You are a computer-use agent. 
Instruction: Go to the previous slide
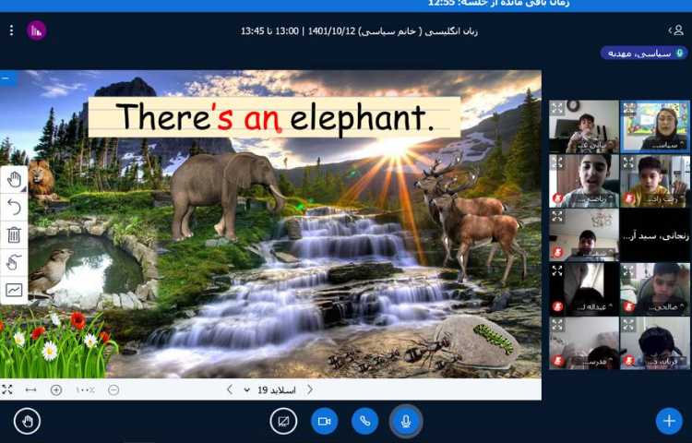309,389
